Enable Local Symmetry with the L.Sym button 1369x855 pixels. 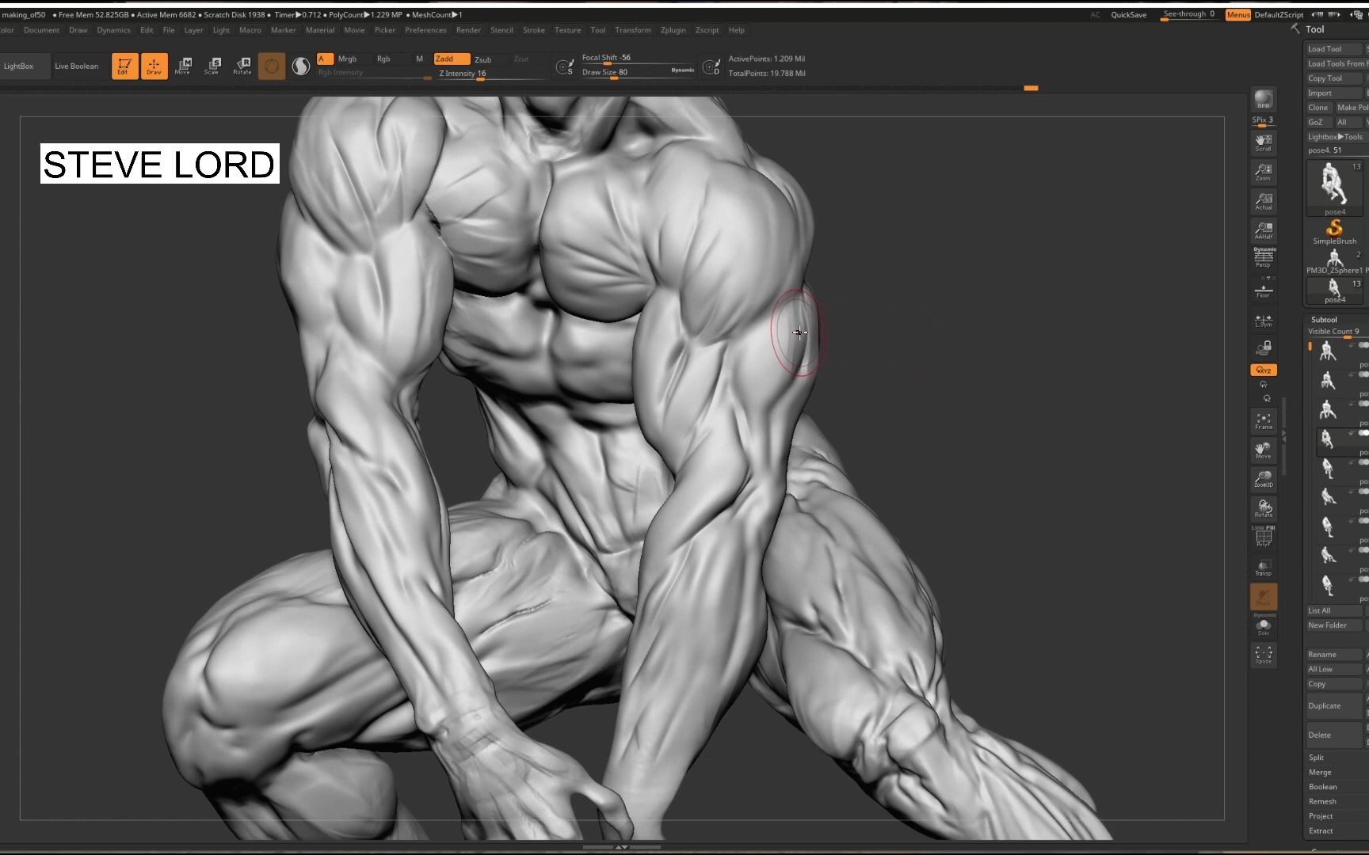click(x=1263, y=320)
